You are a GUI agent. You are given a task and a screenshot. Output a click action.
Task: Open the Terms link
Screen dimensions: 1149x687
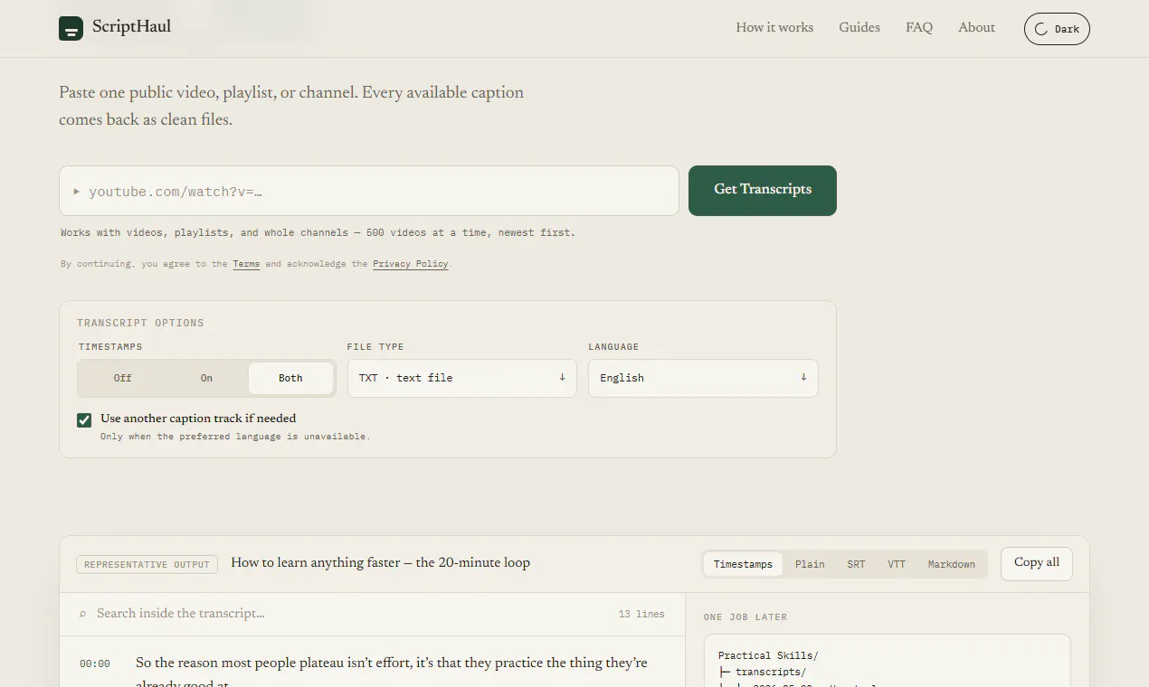[246, 264]
